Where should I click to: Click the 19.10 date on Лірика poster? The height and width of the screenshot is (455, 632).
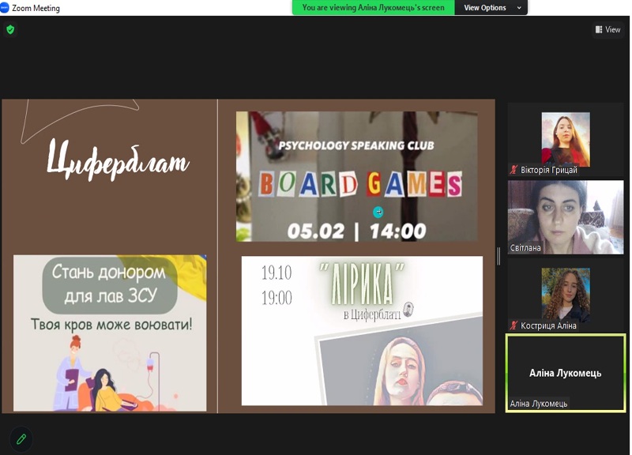[276, 273]
